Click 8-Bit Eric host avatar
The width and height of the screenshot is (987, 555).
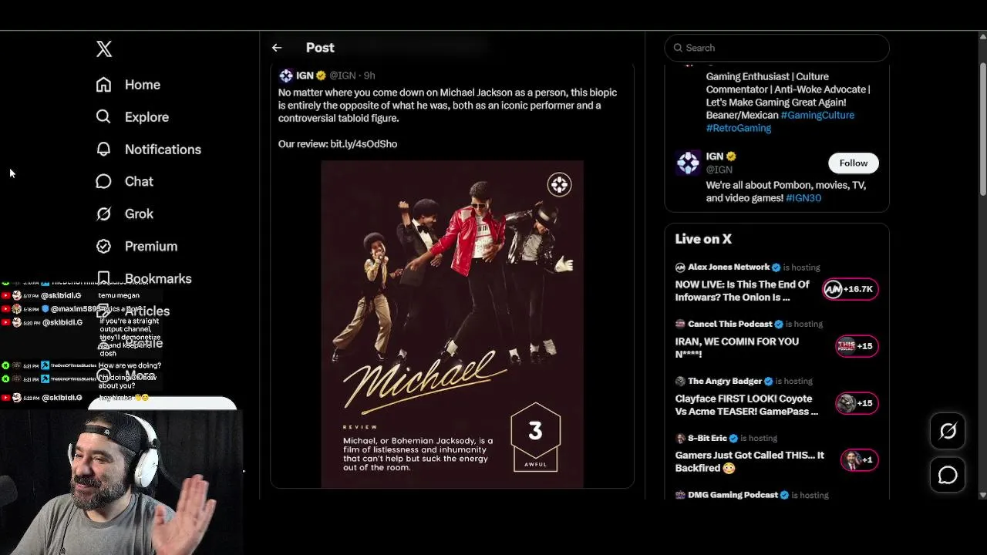coord(680,439)
